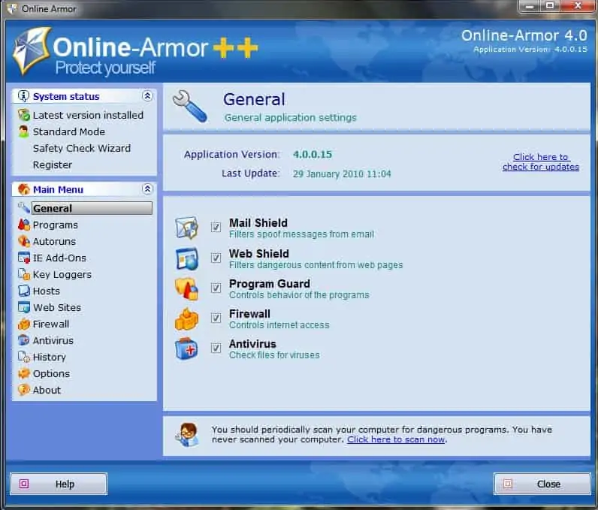Click the check for updates link
598x510 pixels.
[x=540, y=162]
